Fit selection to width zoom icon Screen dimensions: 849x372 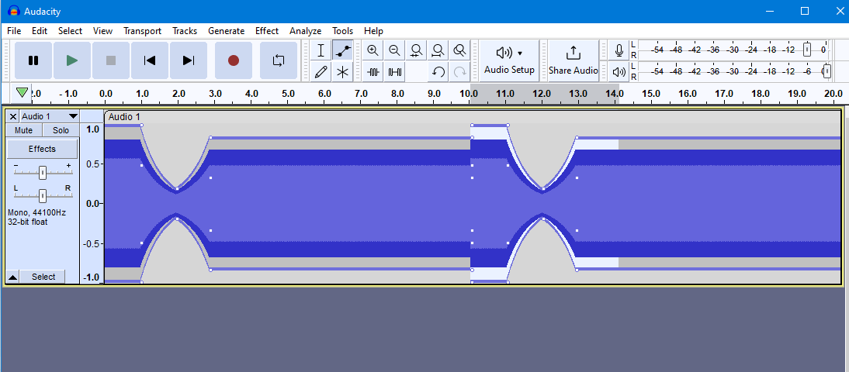[416, 51]
